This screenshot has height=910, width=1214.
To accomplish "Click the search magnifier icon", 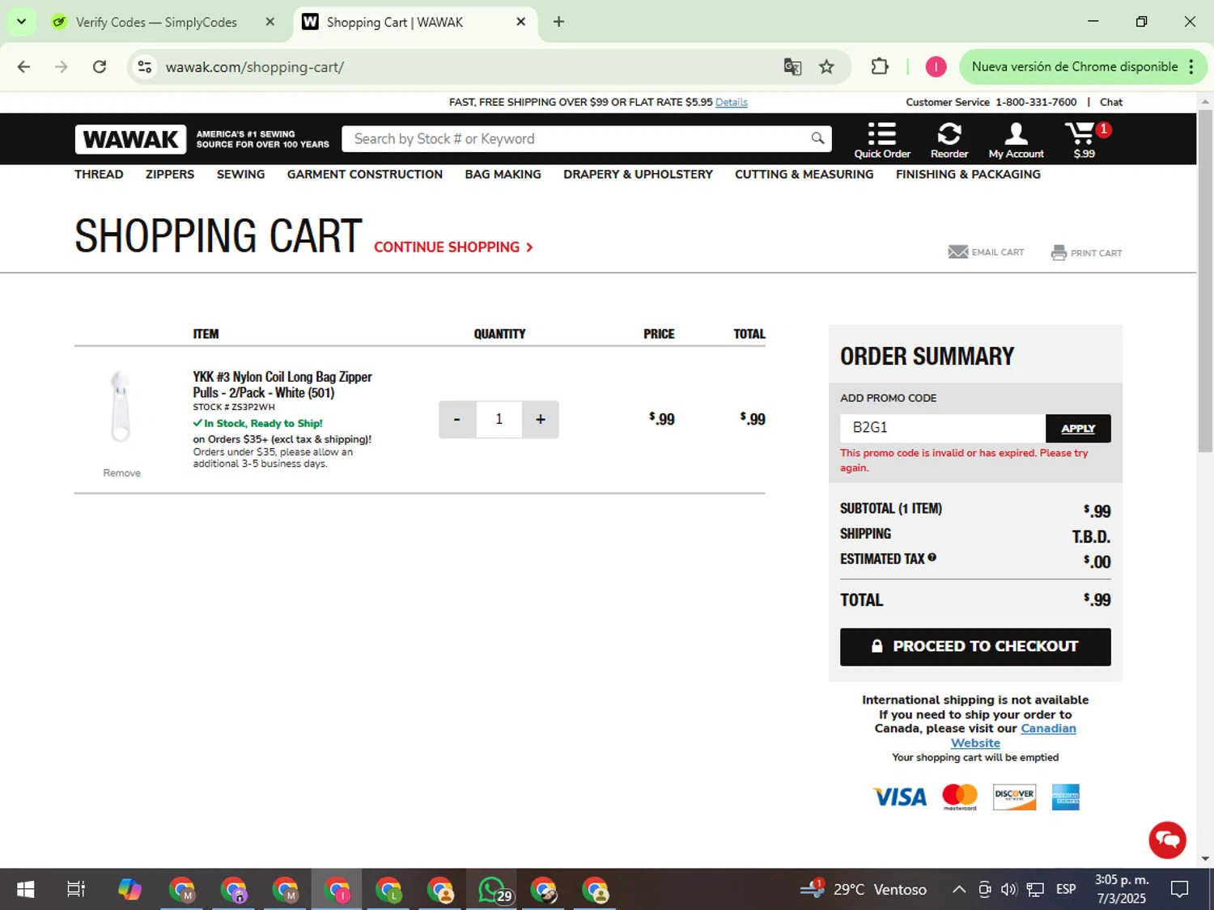I will pyautogui.click(x=817, y=138).
